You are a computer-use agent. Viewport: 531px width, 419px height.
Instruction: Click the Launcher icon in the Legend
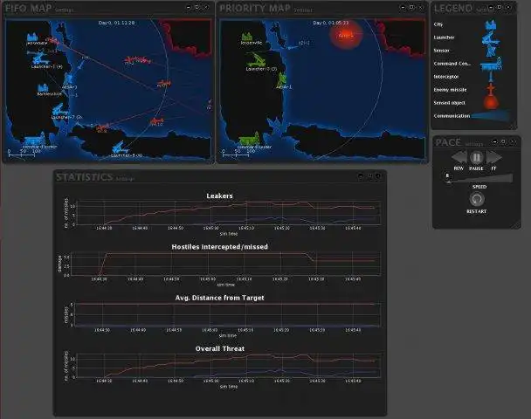(x=490, y=38)
